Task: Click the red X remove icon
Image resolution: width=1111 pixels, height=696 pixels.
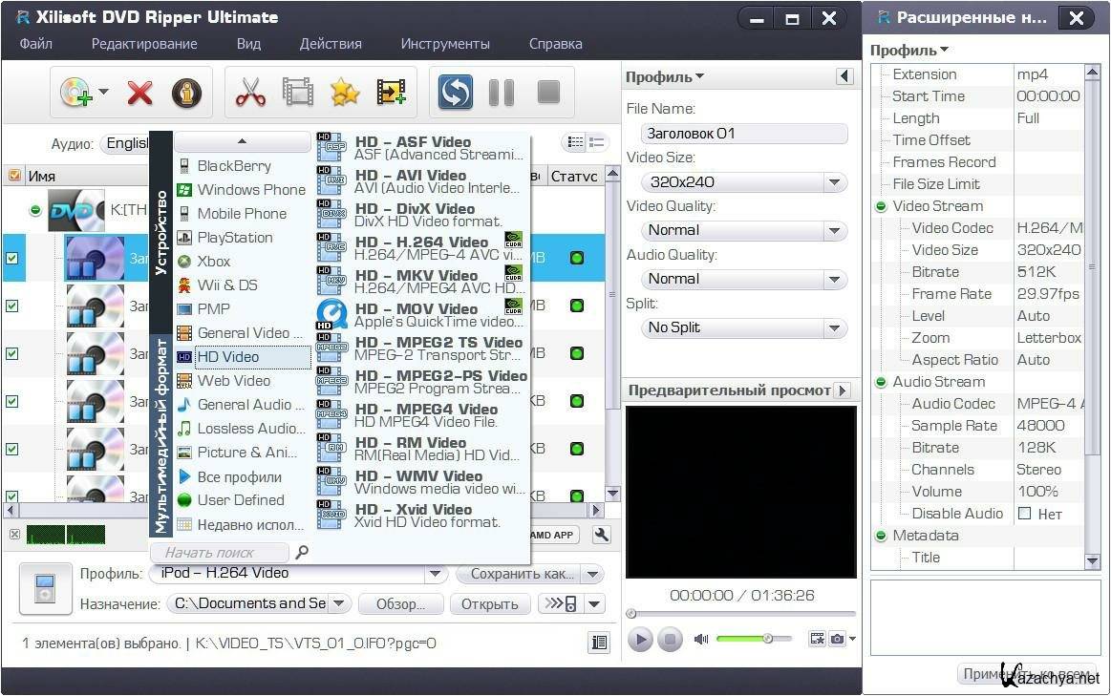Action: click(140, 93)
